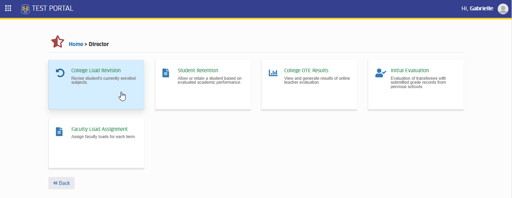Click the red star breadcrumb icon

57,42
